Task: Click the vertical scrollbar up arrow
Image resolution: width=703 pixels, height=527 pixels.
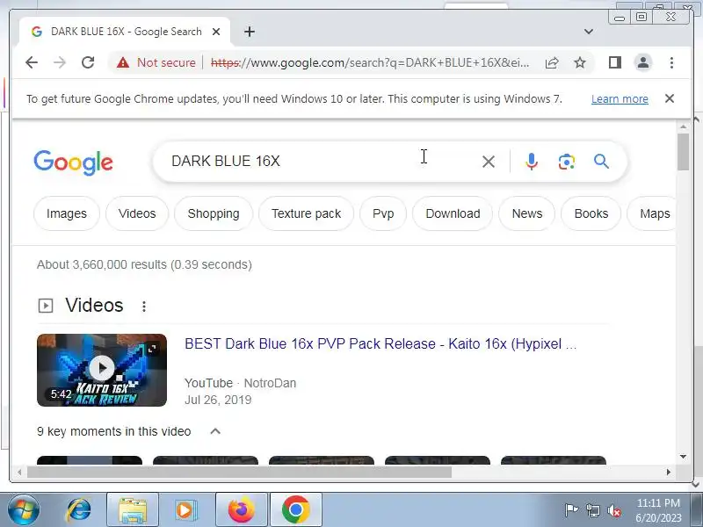Action: (x=684, y=127)
